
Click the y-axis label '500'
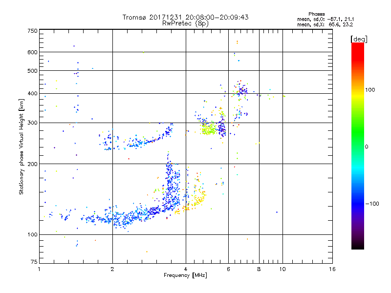[32, 71]
